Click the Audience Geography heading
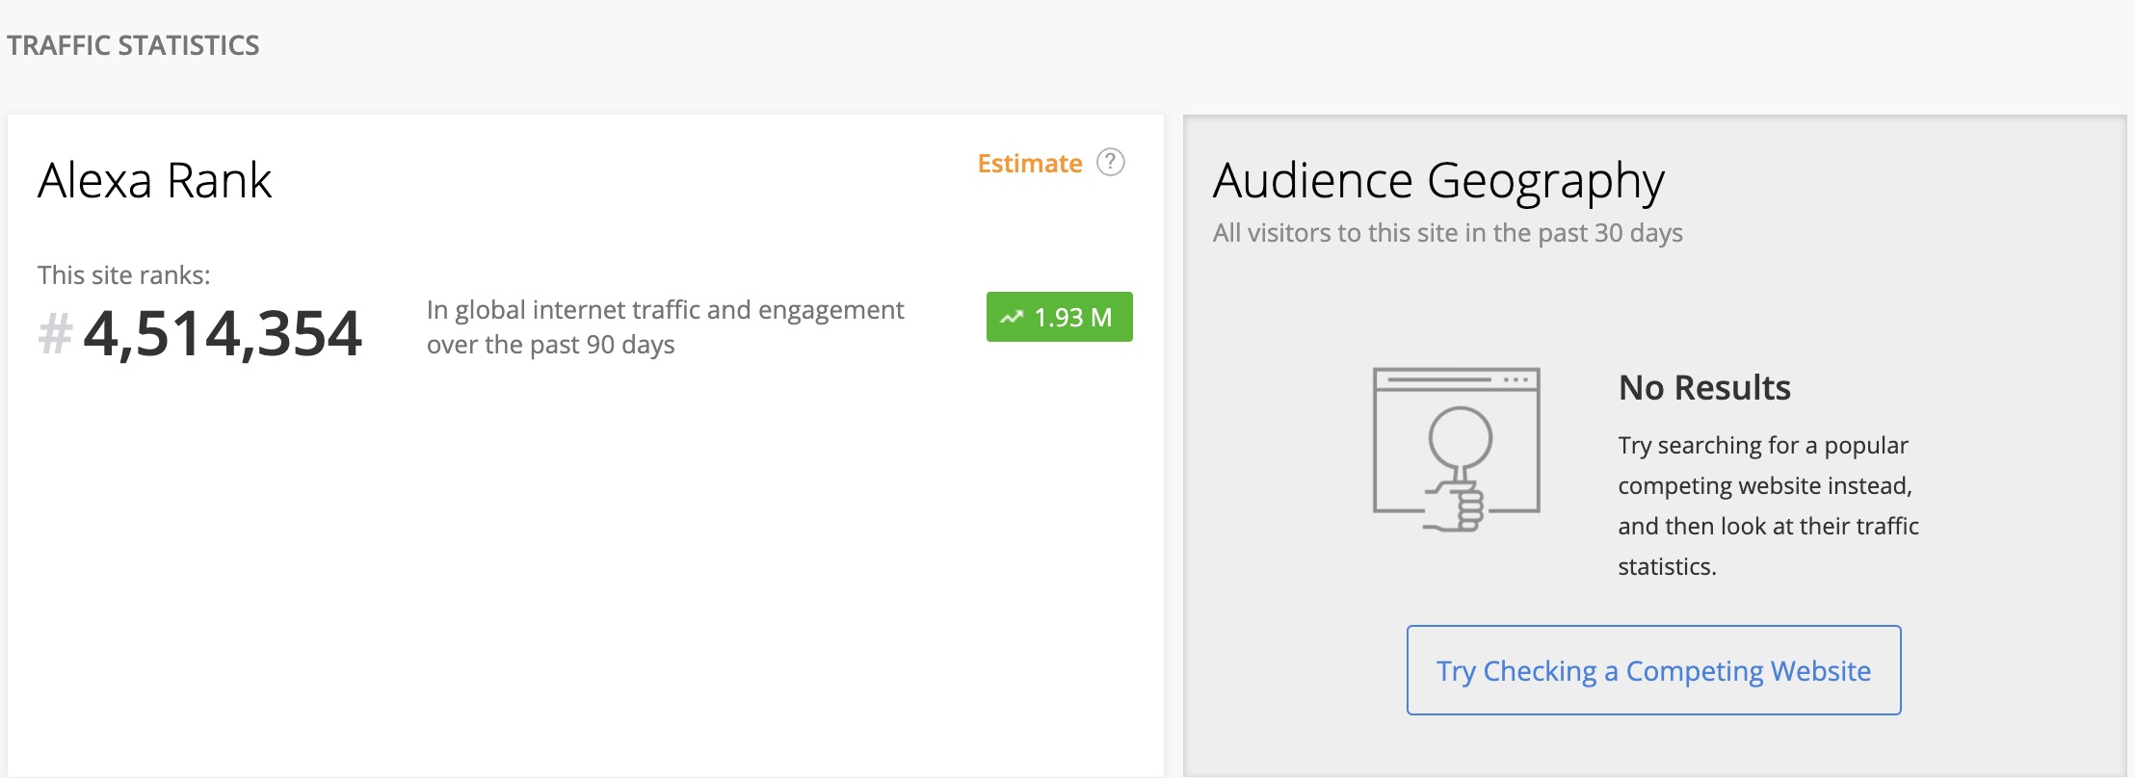The width and height of the screenshot is (2135, 778). [1438, 182]
